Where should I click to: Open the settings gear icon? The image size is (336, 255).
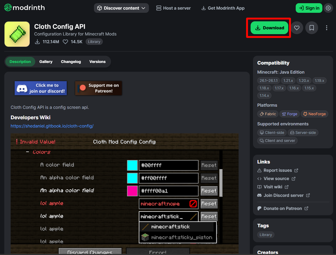[328, 8]
